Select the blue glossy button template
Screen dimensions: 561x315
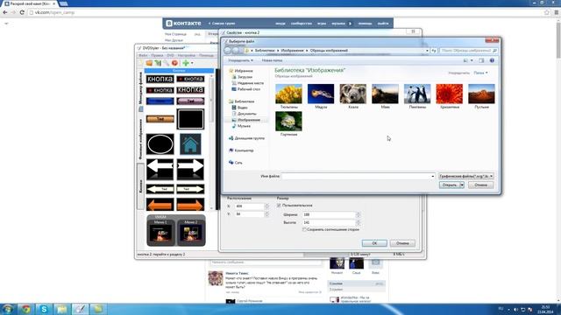click(x=160, y=101)
